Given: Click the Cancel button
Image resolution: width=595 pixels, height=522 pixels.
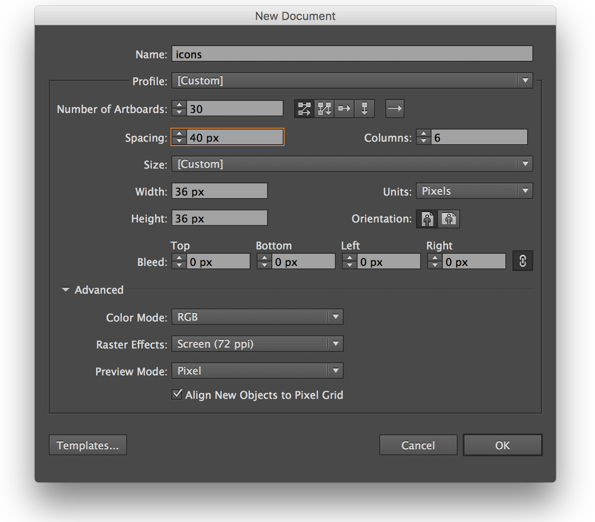Looking at the screenshot, I should coord(418,445).
